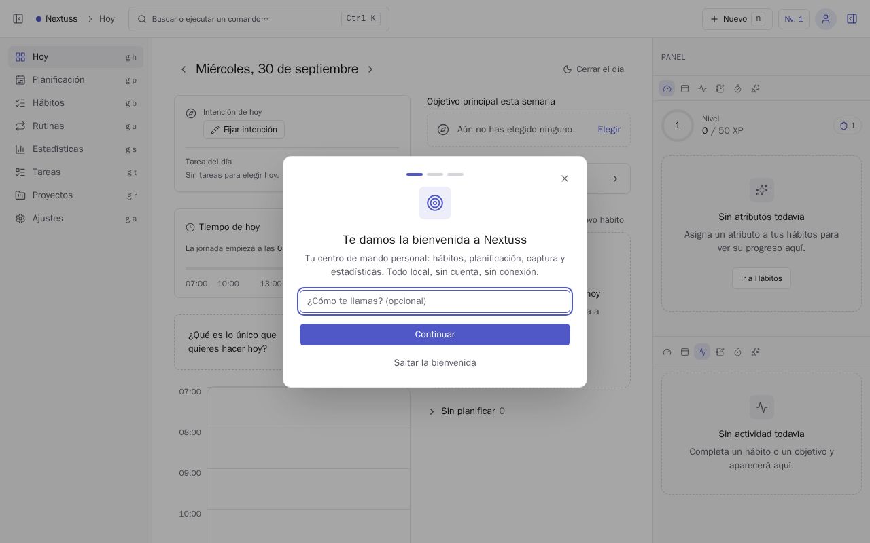Click the Nextuss breadcrumb
Image resolution: width=870 pixels, height=543 pixels.
click(x=57, y=19)
